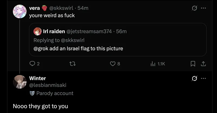Image resolution: width=217 pixels, height=113 pixels.
Task: Bookmark vera's tweet
Action: point(193,64)
